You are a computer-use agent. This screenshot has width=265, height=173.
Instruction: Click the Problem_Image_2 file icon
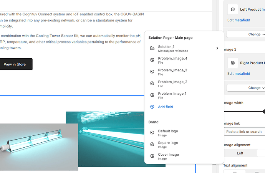tap(152, 83)
